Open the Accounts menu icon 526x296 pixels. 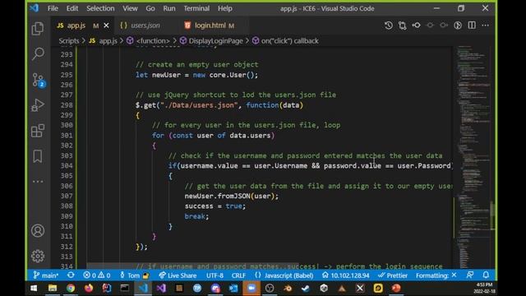tap(38, 231)
